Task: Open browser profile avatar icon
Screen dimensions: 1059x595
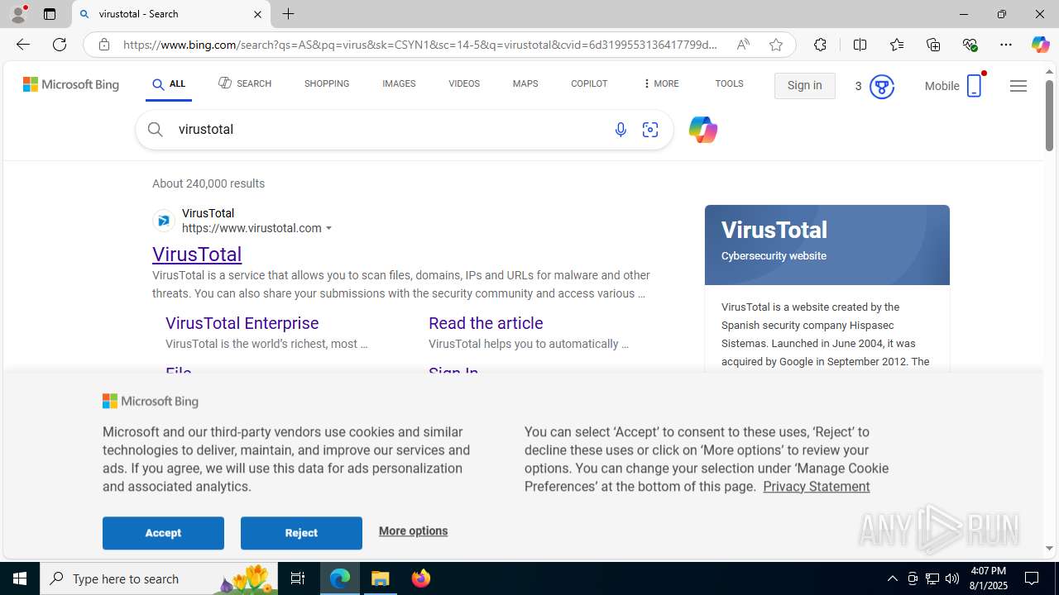Action: [18, 14]
